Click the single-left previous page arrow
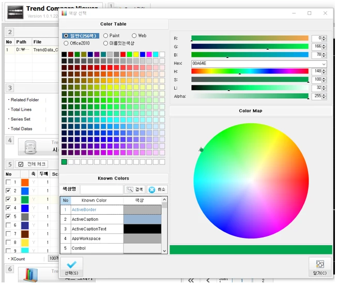The image size is (337, 285). [x=208, y=280]
